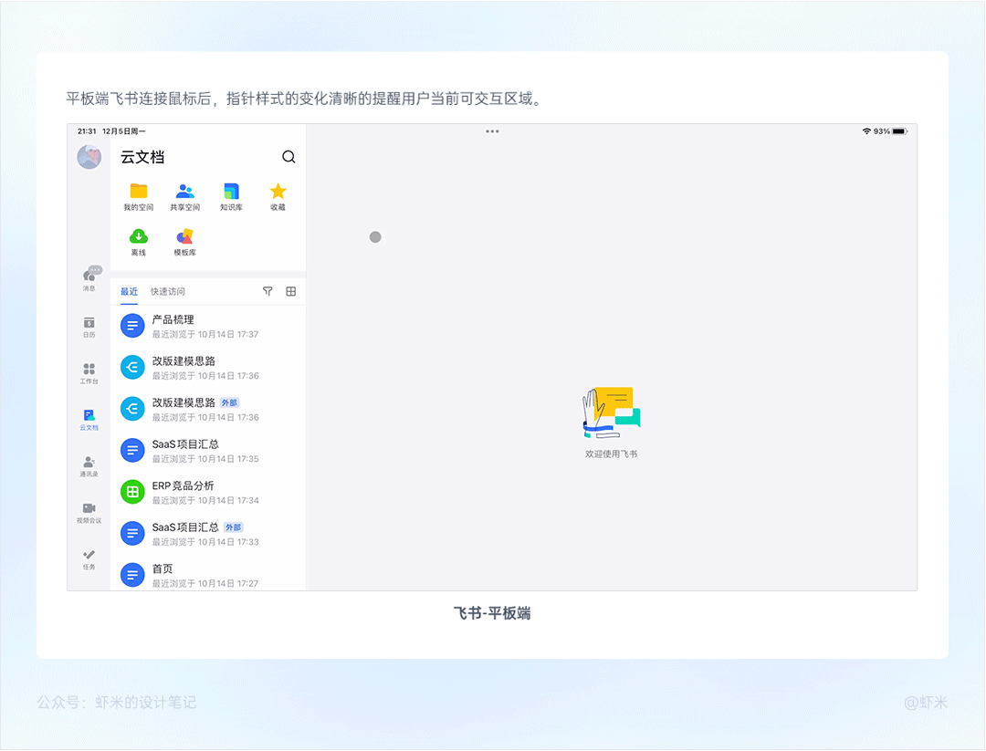The image size is (986, 751).
Task: Click the user avatar in sidebar
Action: point(89,157)
